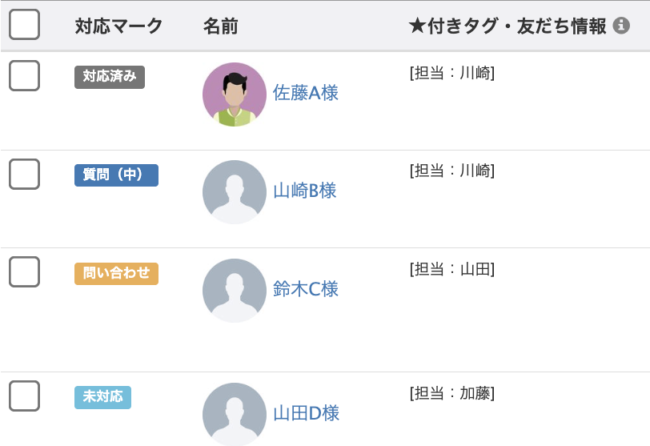Viewport: 650px width, 446px height.
Task: Click 山田D様's default avatar icon
Action: tap(235, 414)
